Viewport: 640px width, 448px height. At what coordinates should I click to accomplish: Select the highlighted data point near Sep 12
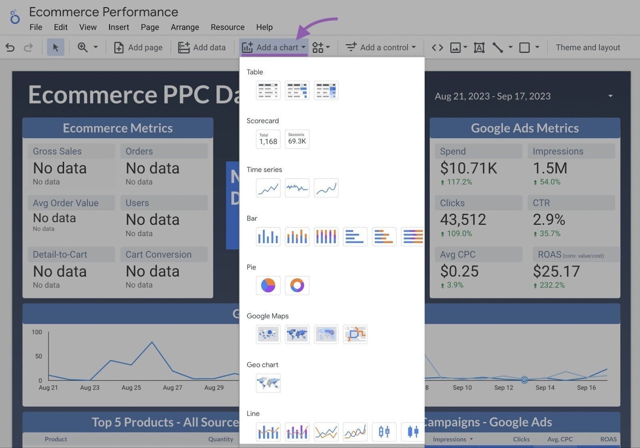tap(524, 380)
